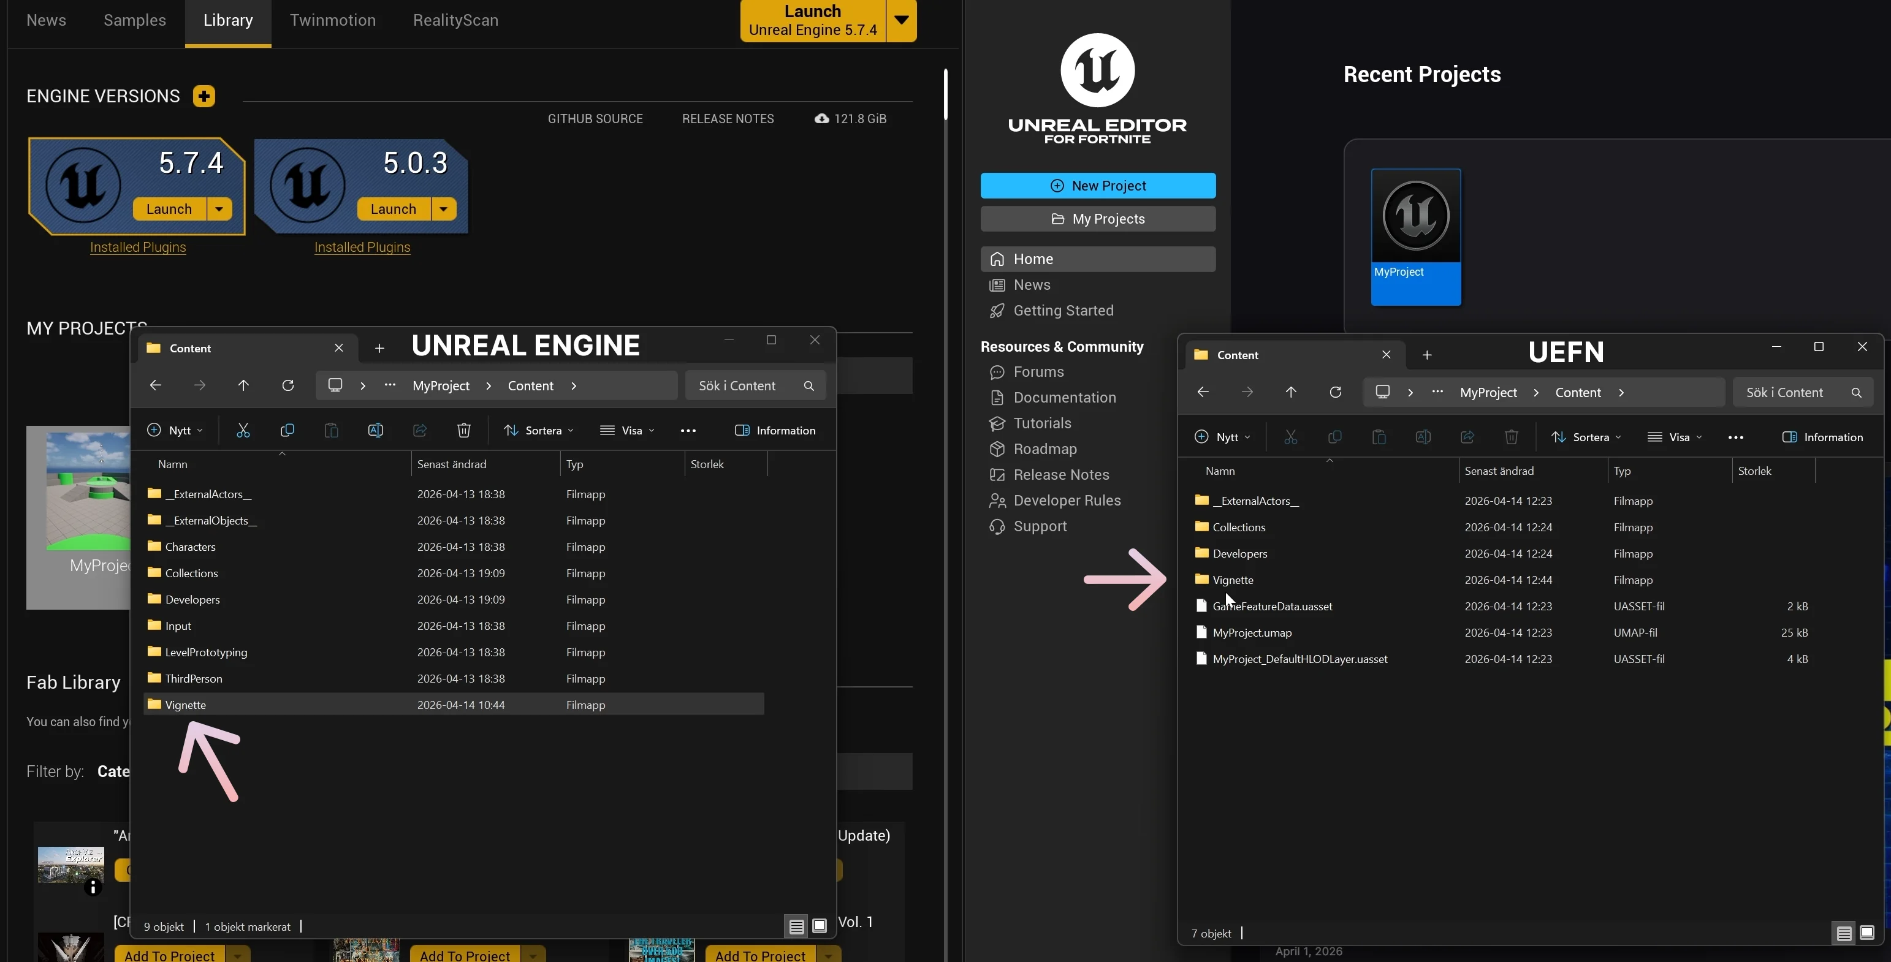This screenshot has width=1891, height=962.
Task: Open Sortera dropdown in Unreal Engine explorer
Action: [539, 431]
